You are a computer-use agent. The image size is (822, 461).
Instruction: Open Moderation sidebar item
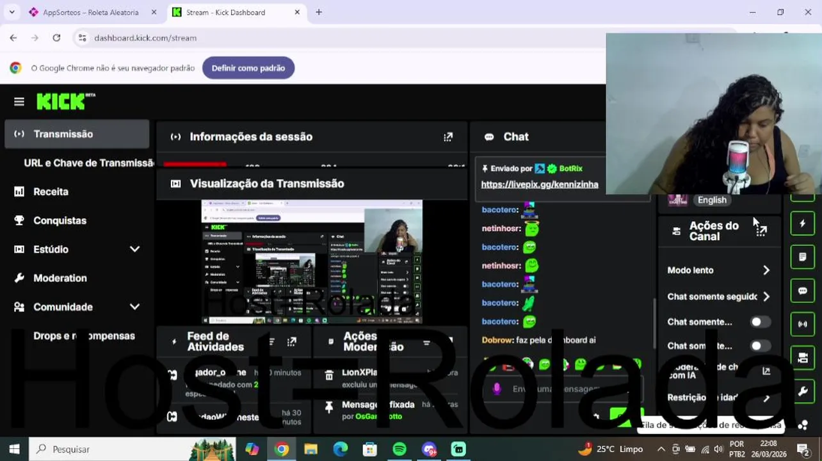60,278
